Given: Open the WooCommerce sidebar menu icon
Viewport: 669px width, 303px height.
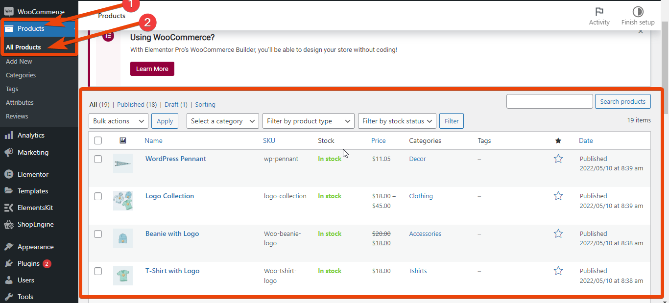Looking at the screenshot, I should click(9, 12).
